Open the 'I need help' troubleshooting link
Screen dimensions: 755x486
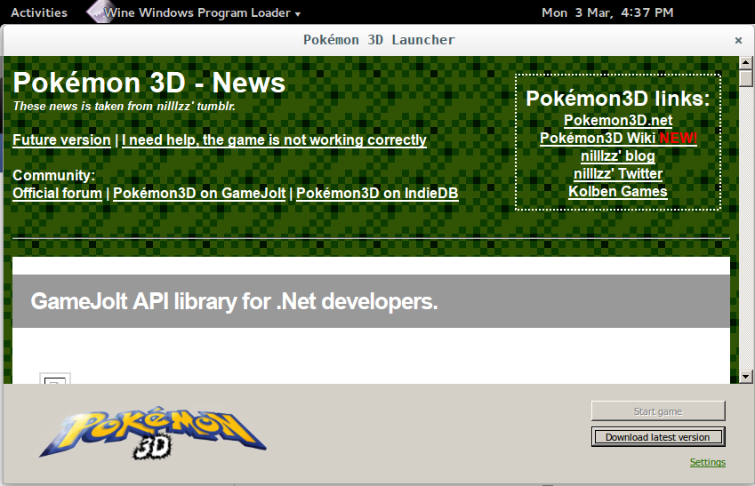[x=274, y=140]
